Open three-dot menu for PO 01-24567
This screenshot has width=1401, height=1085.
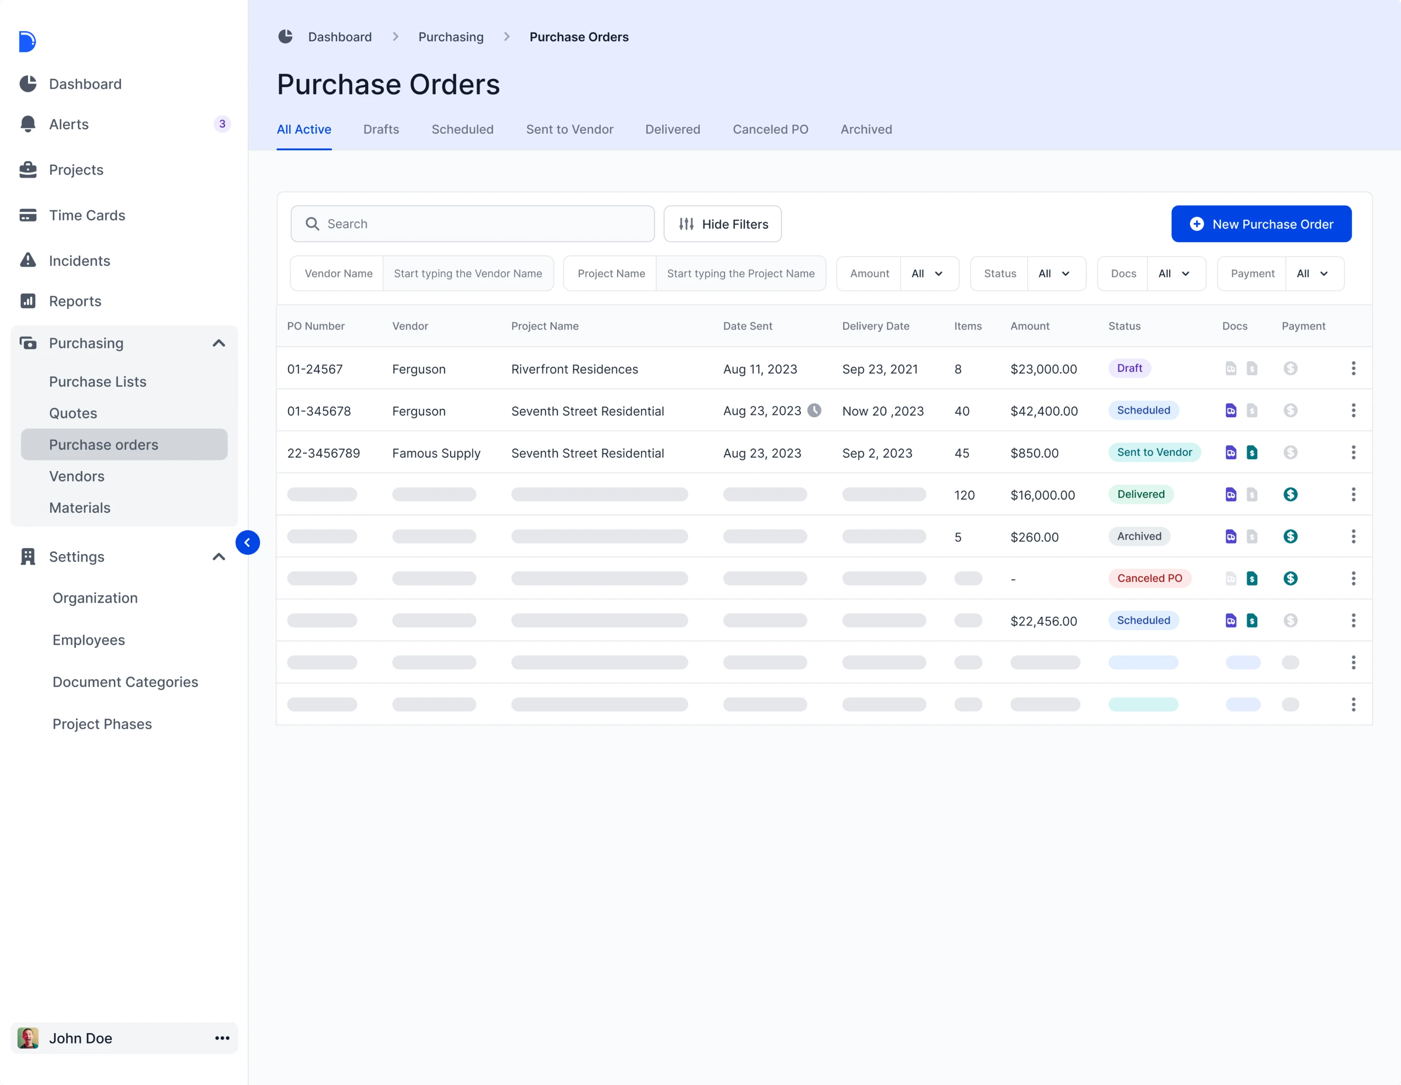click(1353, 368)
